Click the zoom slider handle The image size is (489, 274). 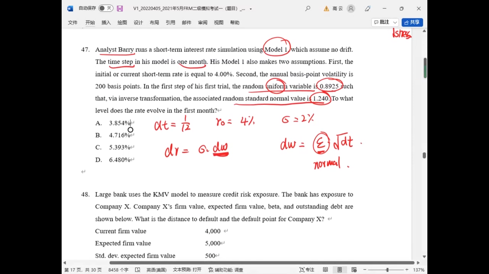pyautogui.click(x=387, y=270)
